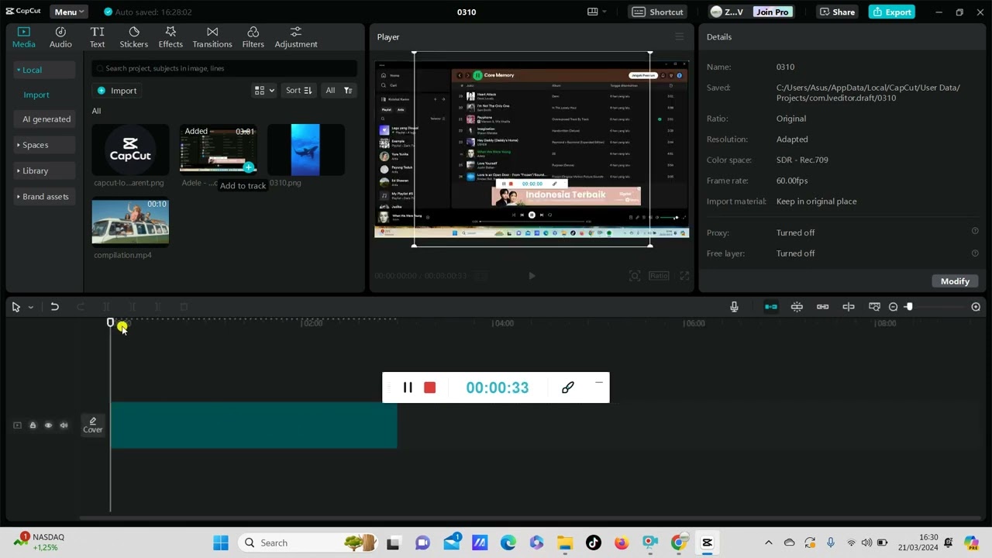Viewport: 992px width, 558px height.
Task: Click the taskbar Search box
Action: 306,542
